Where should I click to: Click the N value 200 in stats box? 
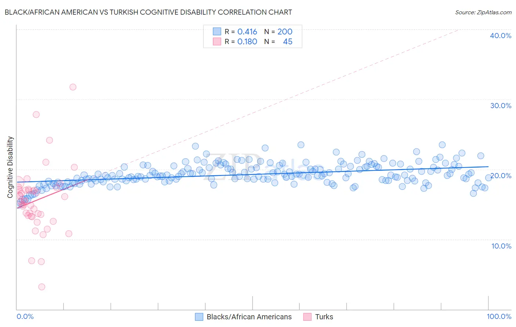coord(285,32)
